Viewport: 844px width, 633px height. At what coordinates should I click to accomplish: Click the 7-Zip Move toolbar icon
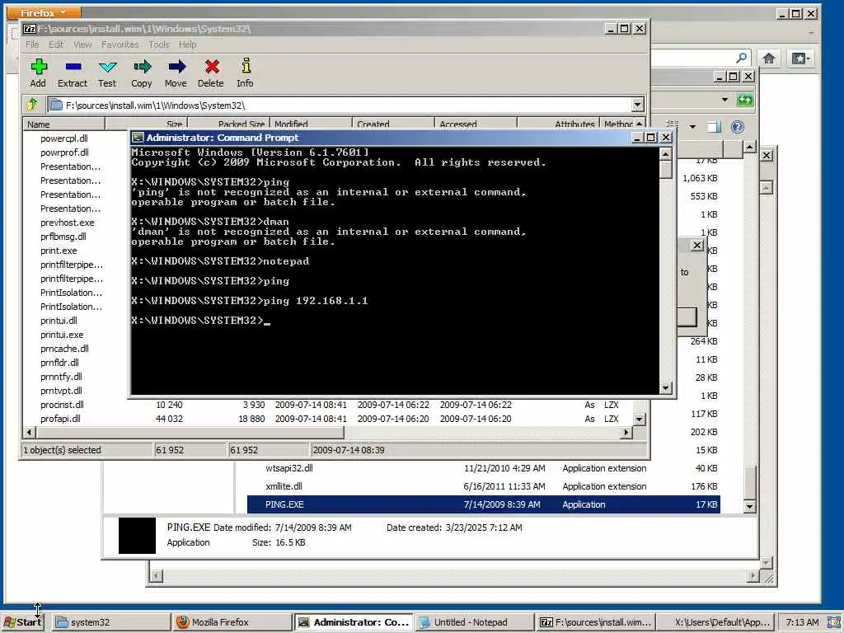[176, 67]
